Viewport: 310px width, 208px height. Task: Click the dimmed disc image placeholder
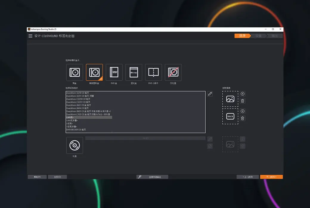230,144
